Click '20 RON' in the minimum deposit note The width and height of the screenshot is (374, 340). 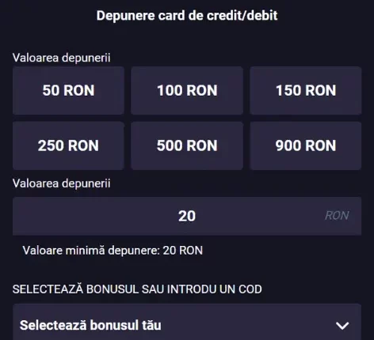point(183,251)
